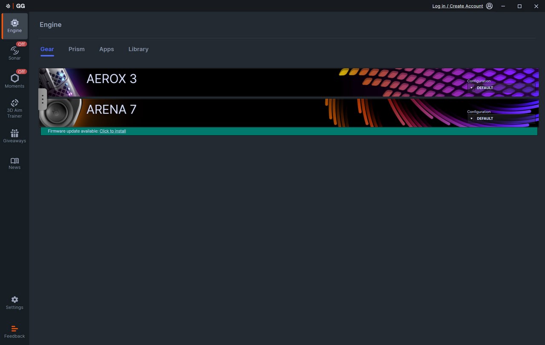The height and width of the screenshot is (345, 545).
Task: Click Log in / Create Account link
Action: (x=457, y=6)
